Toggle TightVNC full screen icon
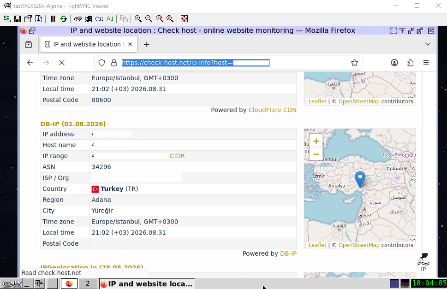The height and width of the screenshot is (289, 447). tap(184, 19)
